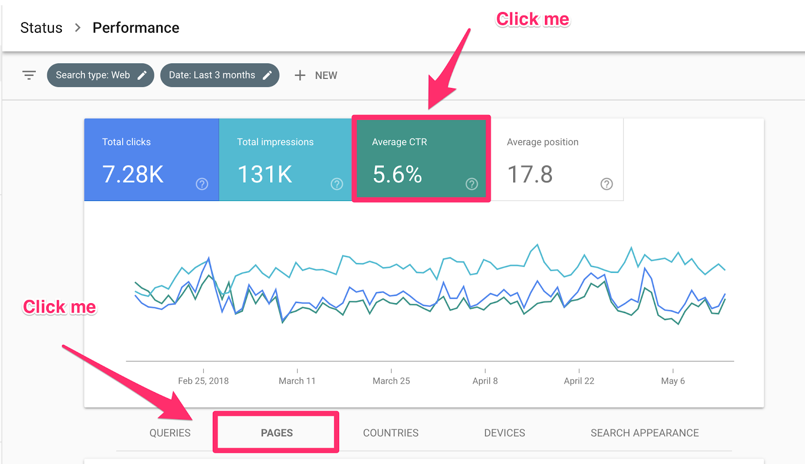The height and width of the screenshot is (464, 805).
Task: Switch to the Queries tab
Action: [x=170, y=433]
